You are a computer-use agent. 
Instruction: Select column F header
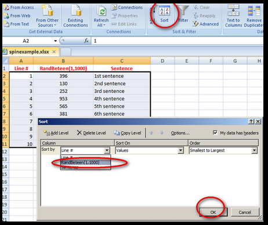[x=211, y=61]
